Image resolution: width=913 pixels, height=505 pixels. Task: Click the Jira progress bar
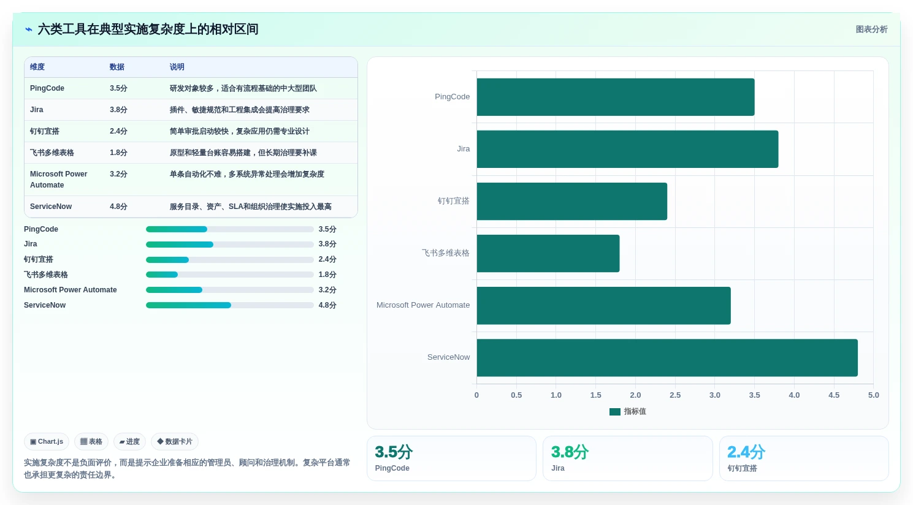[230, 245]
